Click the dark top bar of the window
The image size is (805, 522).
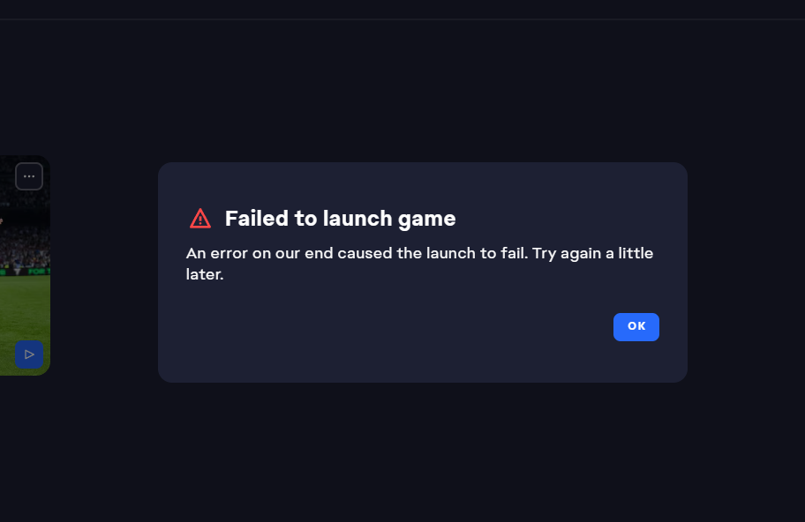point(402,9)
